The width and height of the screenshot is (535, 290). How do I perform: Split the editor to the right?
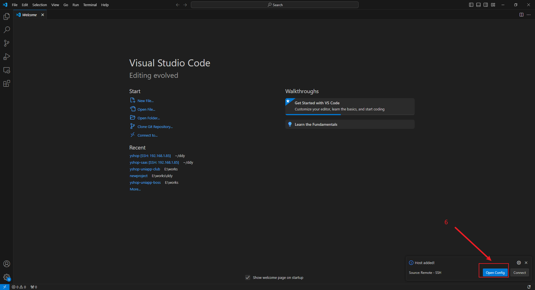[521, 15]
